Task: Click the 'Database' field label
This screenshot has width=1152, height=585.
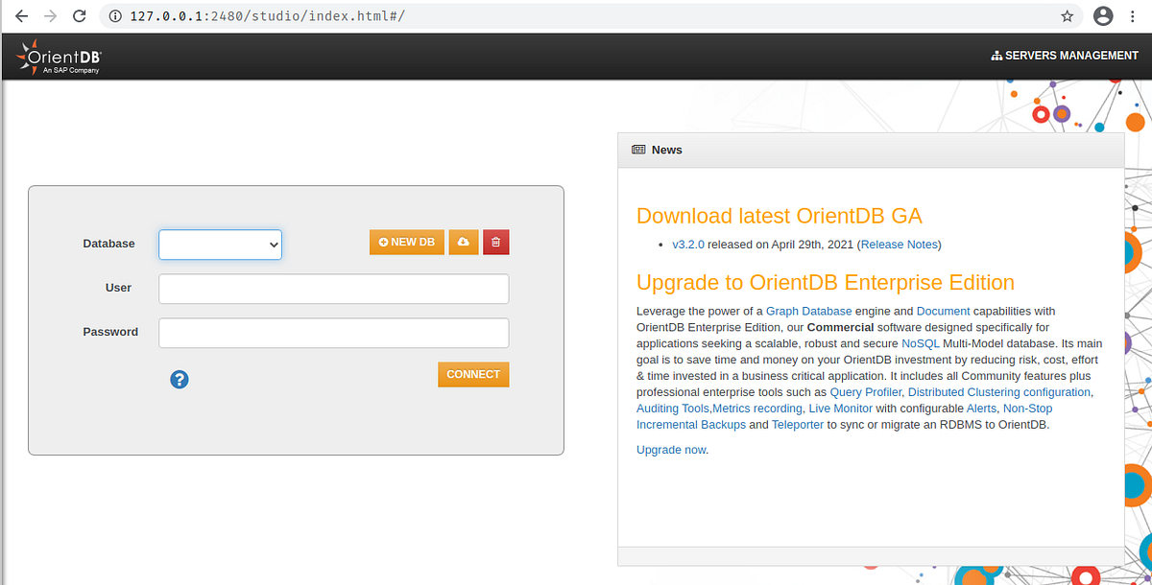Action: coord(109,244)
